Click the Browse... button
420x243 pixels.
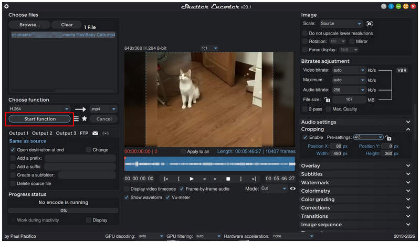tap(29, 25)
